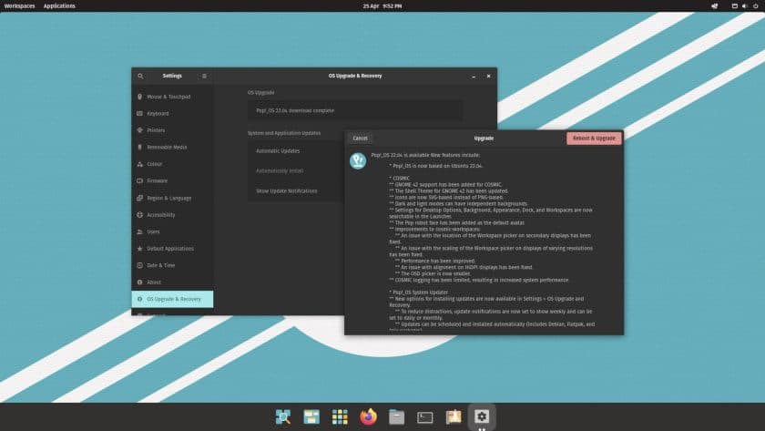Select Firmware in the sidebar

pos(172,180)
